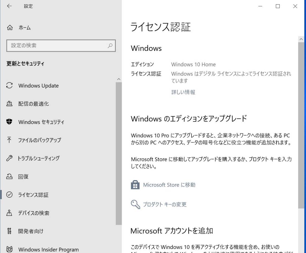The image size is (306, 253).
Task: Click the 更新とセキュリティ section heading
Action: point(25,64)
